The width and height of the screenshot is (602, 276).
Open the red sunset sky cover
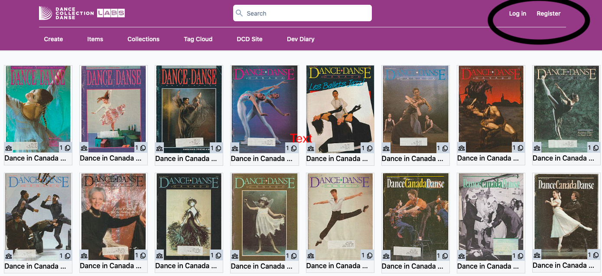[491, 109]
